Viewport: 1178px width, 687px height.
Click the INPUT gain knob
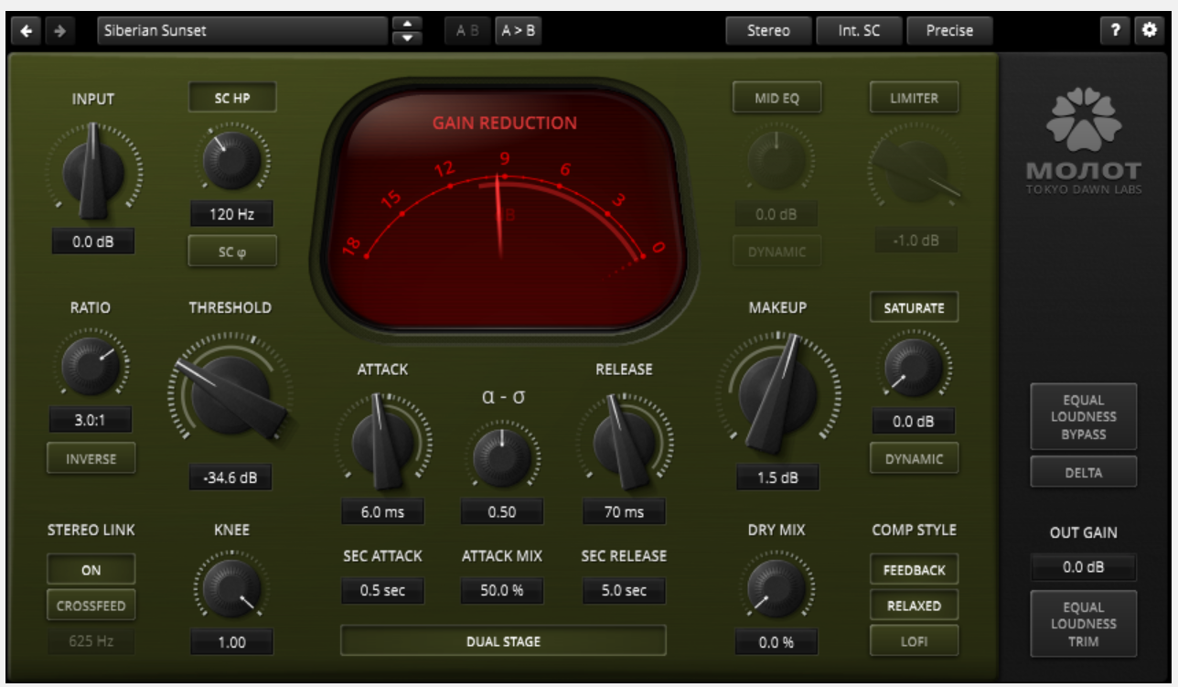coord(93,171)
